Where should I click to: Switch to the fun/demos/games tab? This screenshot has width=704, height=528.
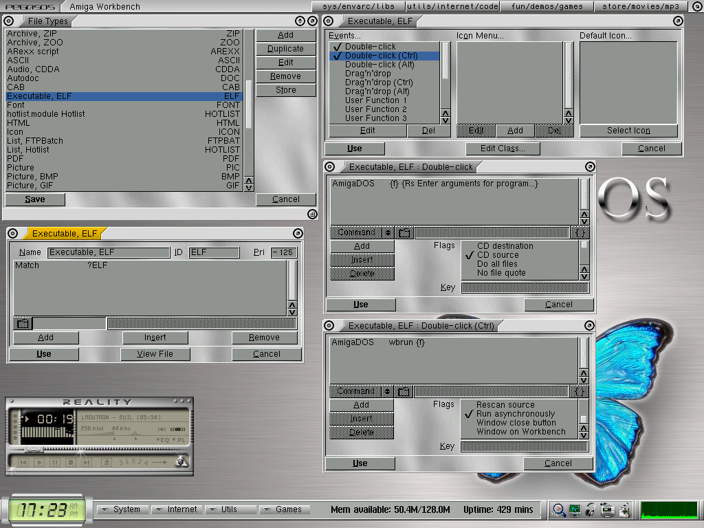click(x=547, y=6)
